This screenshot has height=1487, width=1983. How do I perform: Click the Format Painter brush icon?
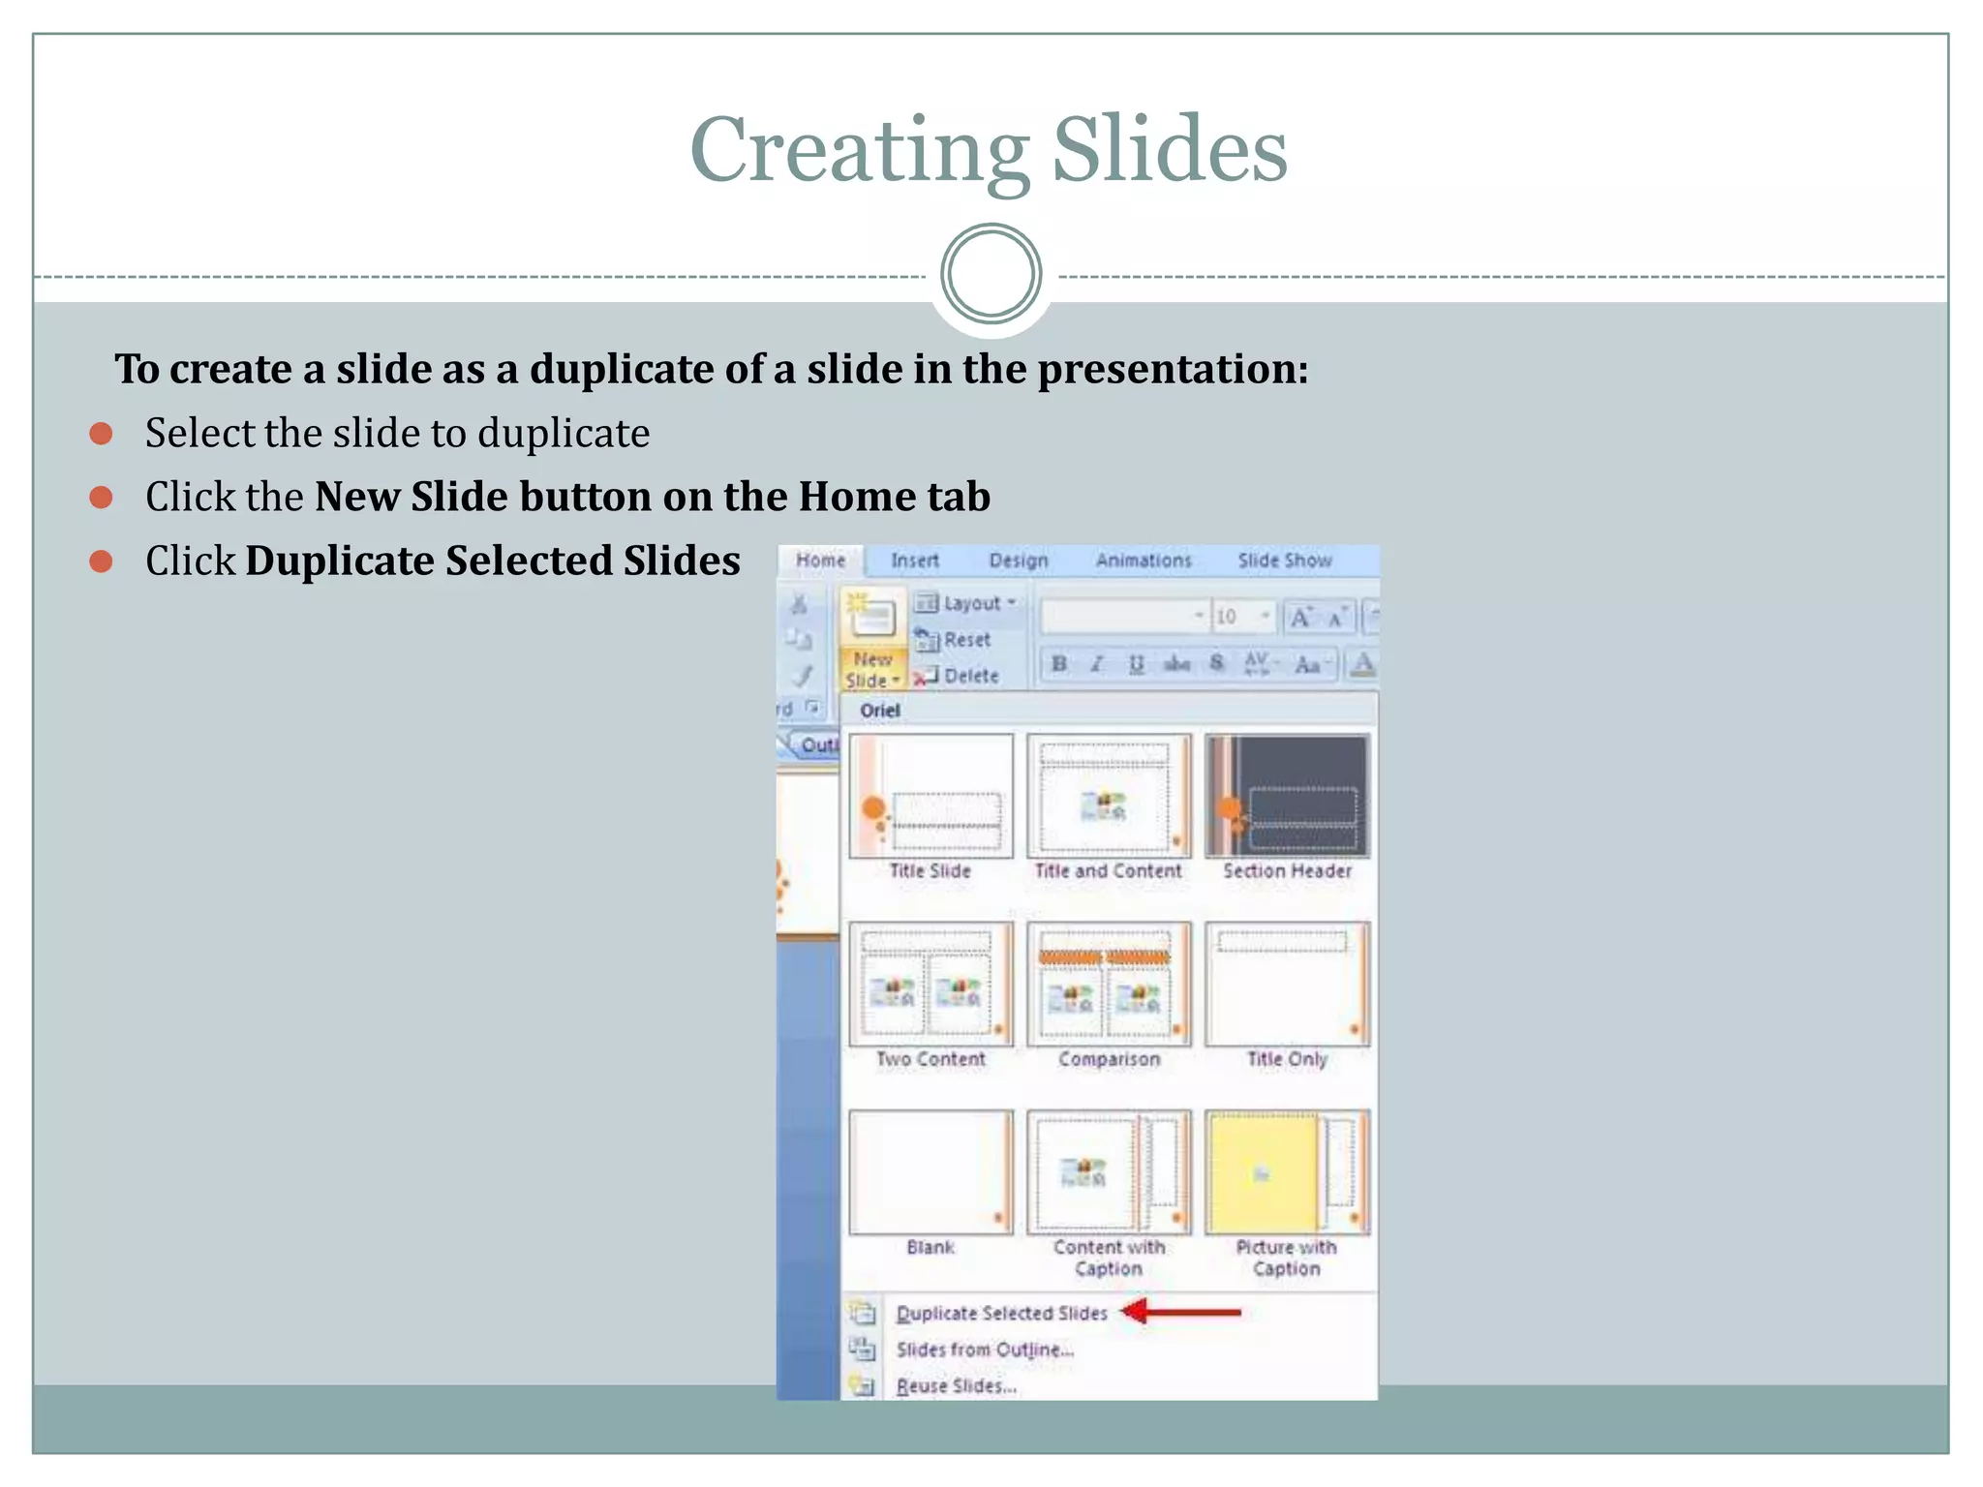(x=802, y=676)
